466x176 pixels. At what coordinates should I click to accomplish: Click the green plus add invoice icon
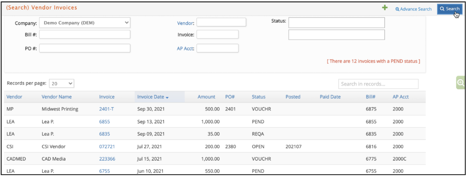[385, 8]
